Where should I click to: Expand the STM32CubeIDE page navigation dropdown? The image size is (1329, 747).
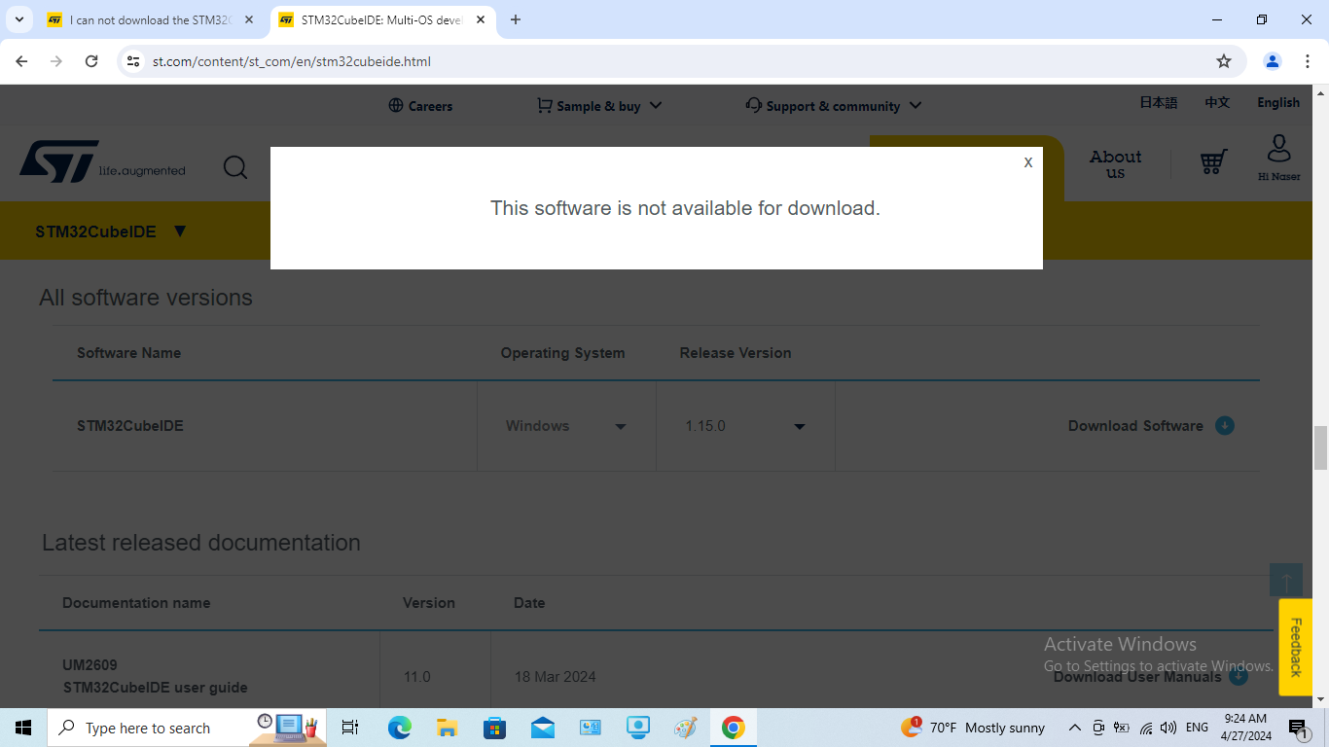180,231
